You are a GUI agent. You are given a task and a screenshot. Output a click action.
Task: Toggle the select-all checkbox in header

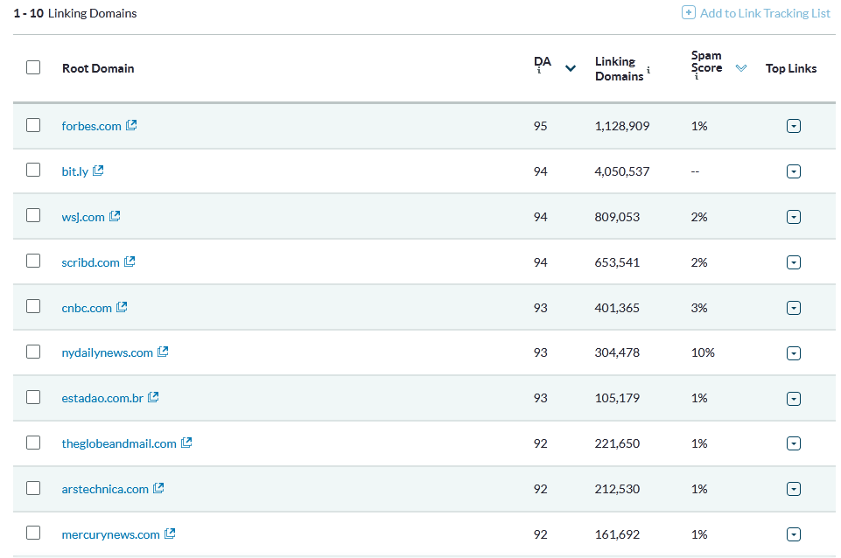point(33,67)
